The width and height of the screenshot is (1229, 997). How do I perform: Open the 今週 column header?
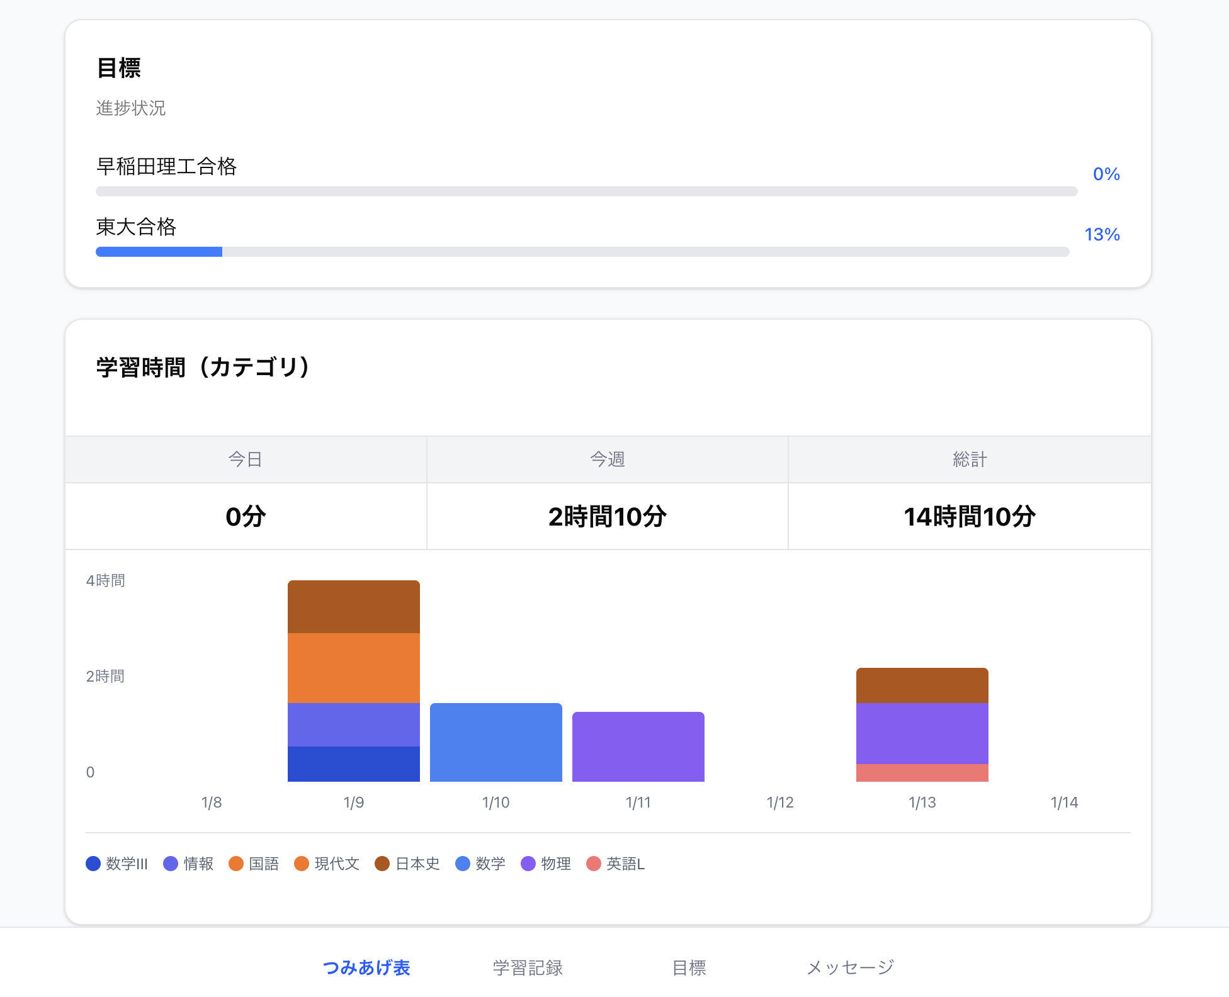pos(606,459)
